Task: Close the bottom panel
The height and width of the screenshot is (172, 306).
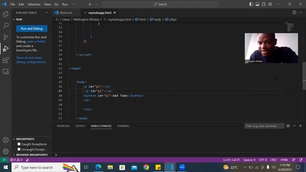Action: click(x=301, y=126)
